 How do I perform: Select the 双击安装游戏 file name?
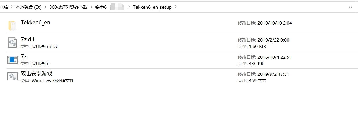(36, 74)
